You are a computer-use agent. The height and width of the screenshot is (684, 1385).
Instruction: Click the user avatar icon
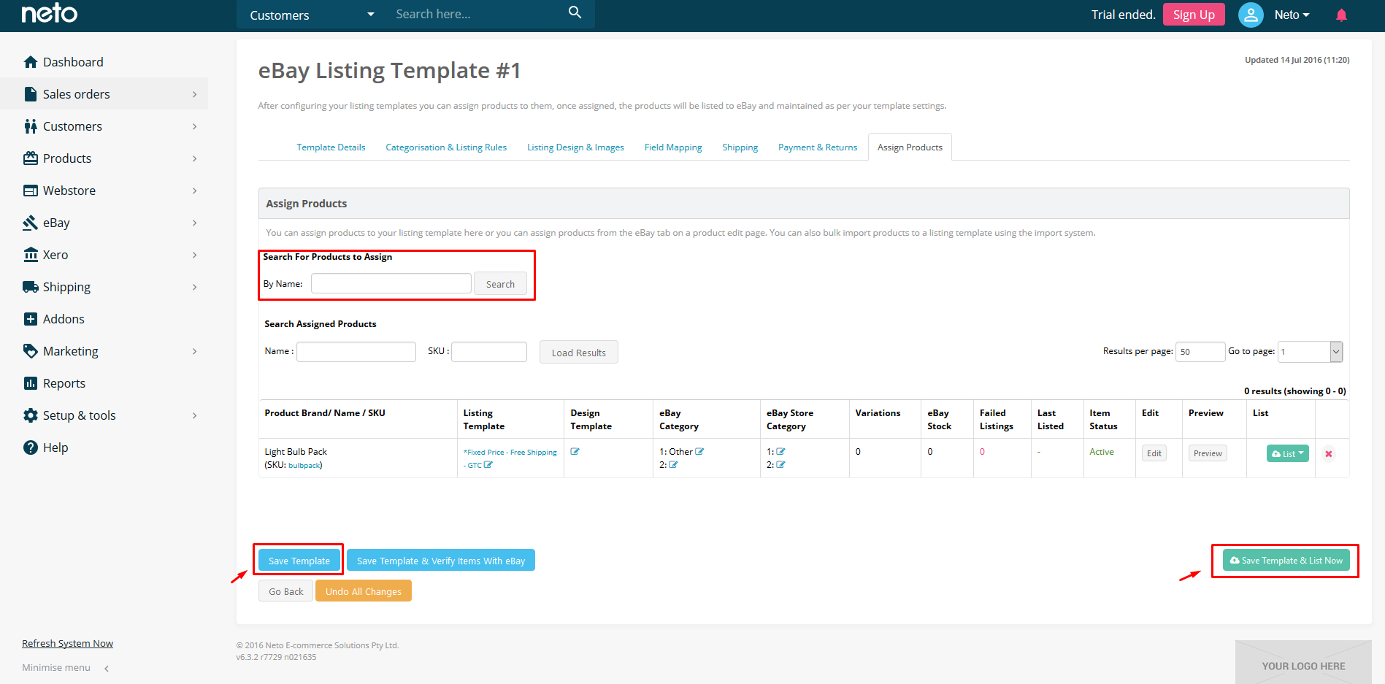[1251, 15]
